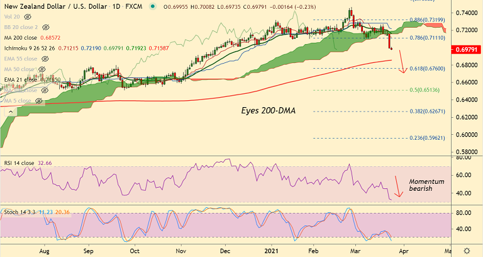Select the MA 200 close legend
Viewport: 483px width, 257px height.
pyautogui.click(x=21, y=38)
